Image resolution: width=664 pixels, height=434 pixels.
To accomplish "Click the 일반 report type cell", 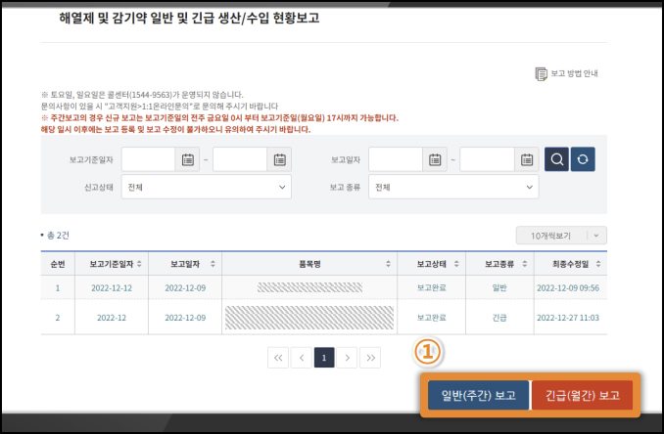I will click(499, 288).
